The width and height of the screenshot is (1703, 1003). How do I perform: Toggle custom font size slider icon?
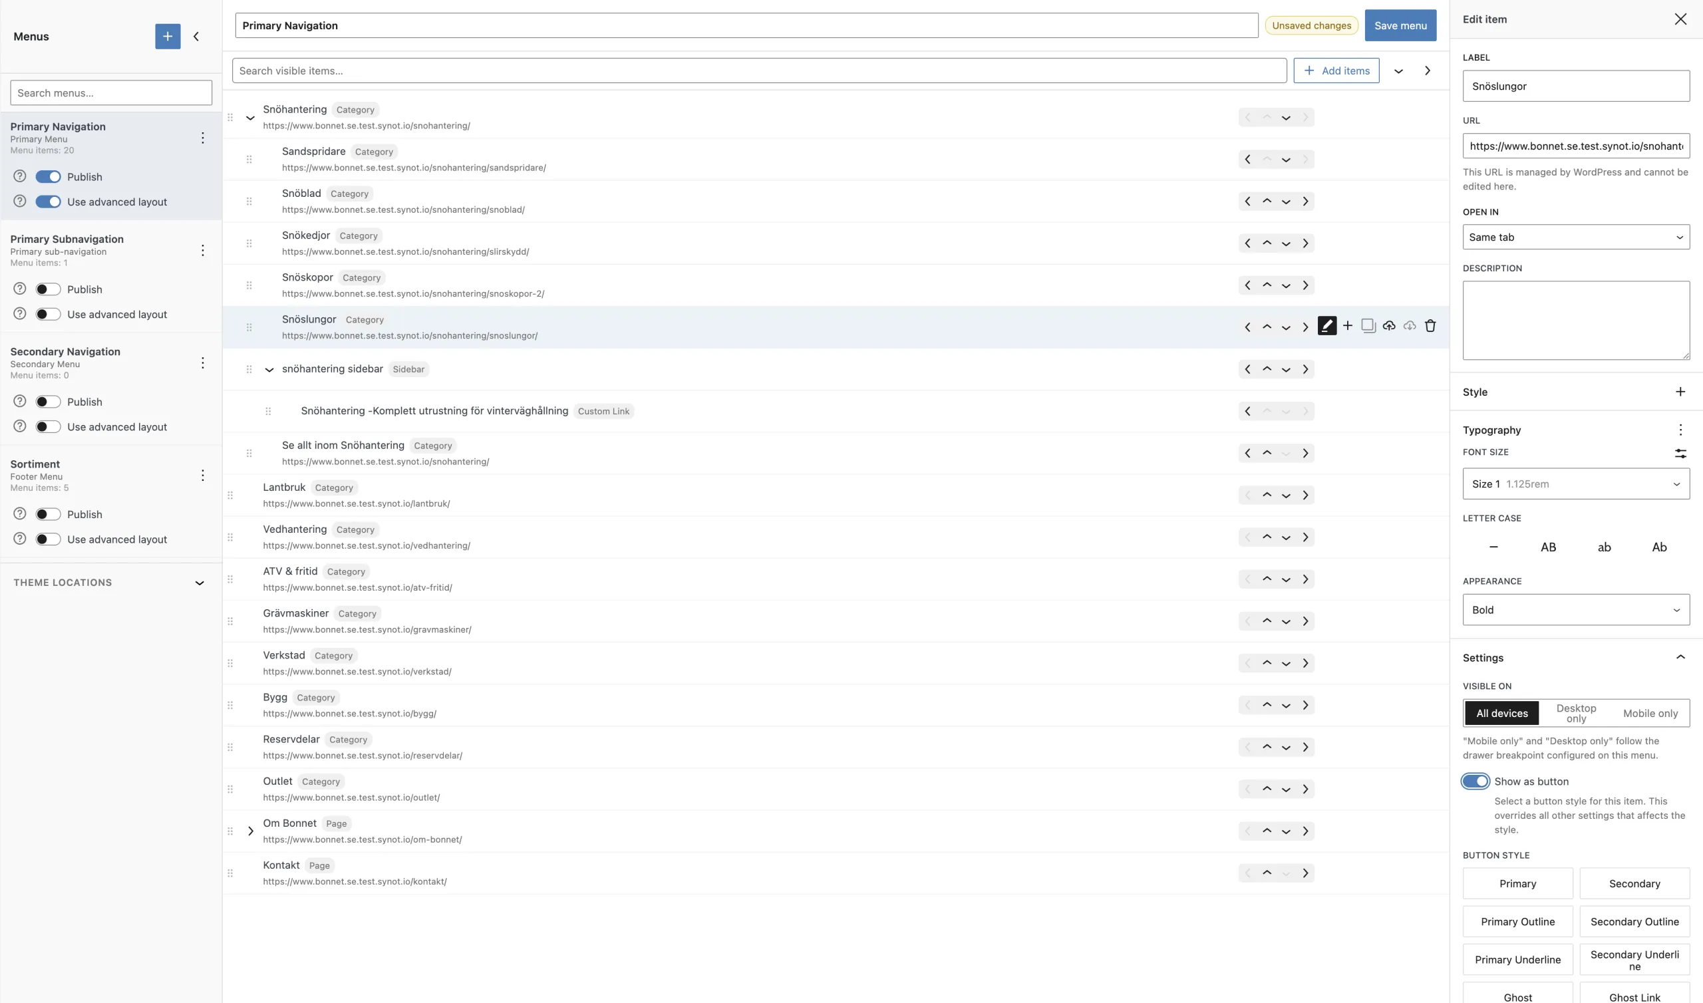pos(1680,454)
